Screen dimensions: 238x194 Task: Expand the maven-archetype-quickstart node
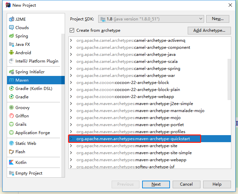pos(71,139)
